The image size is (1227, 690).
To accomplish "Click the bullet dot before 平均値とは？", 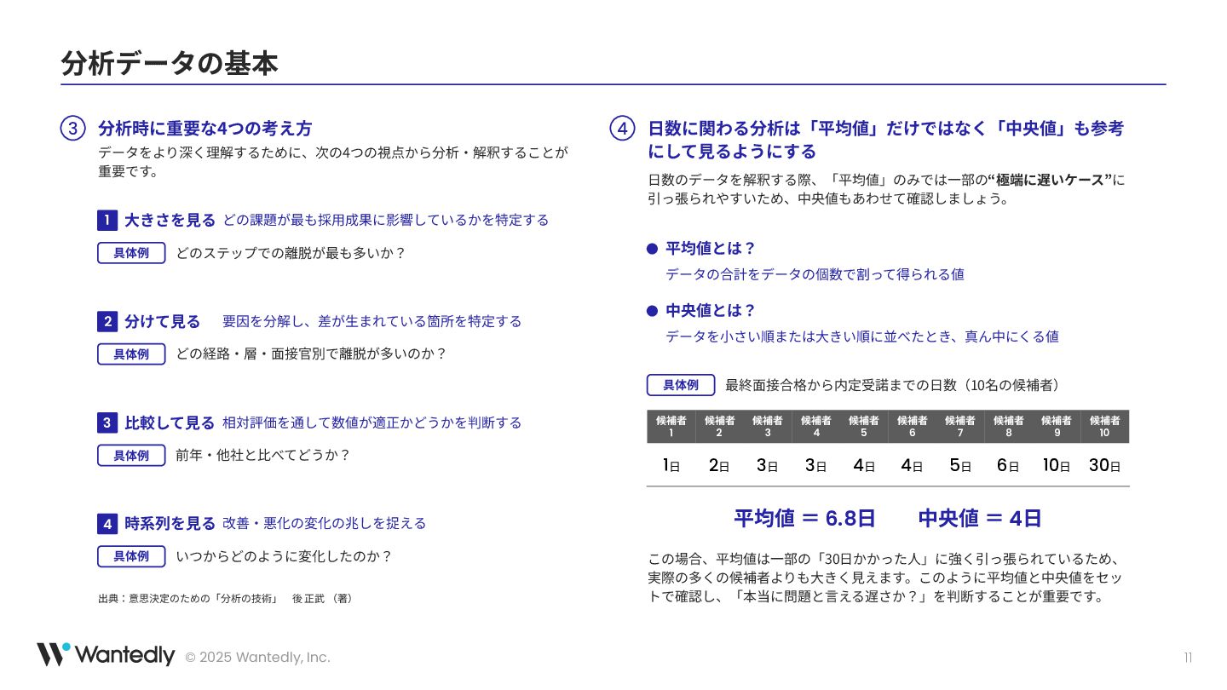I will click(x=653, y=249).
